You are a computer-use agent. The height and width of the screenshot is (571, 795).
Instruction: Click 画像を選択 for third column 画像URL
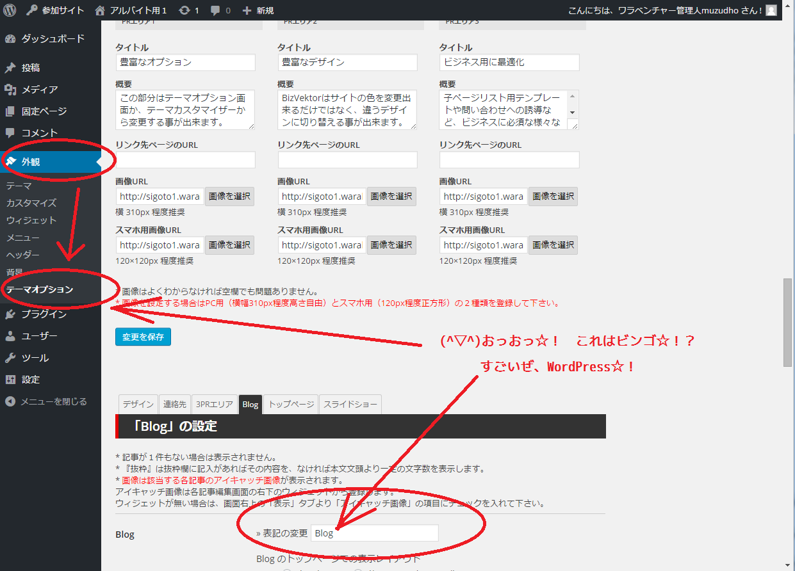click(553, 196)
